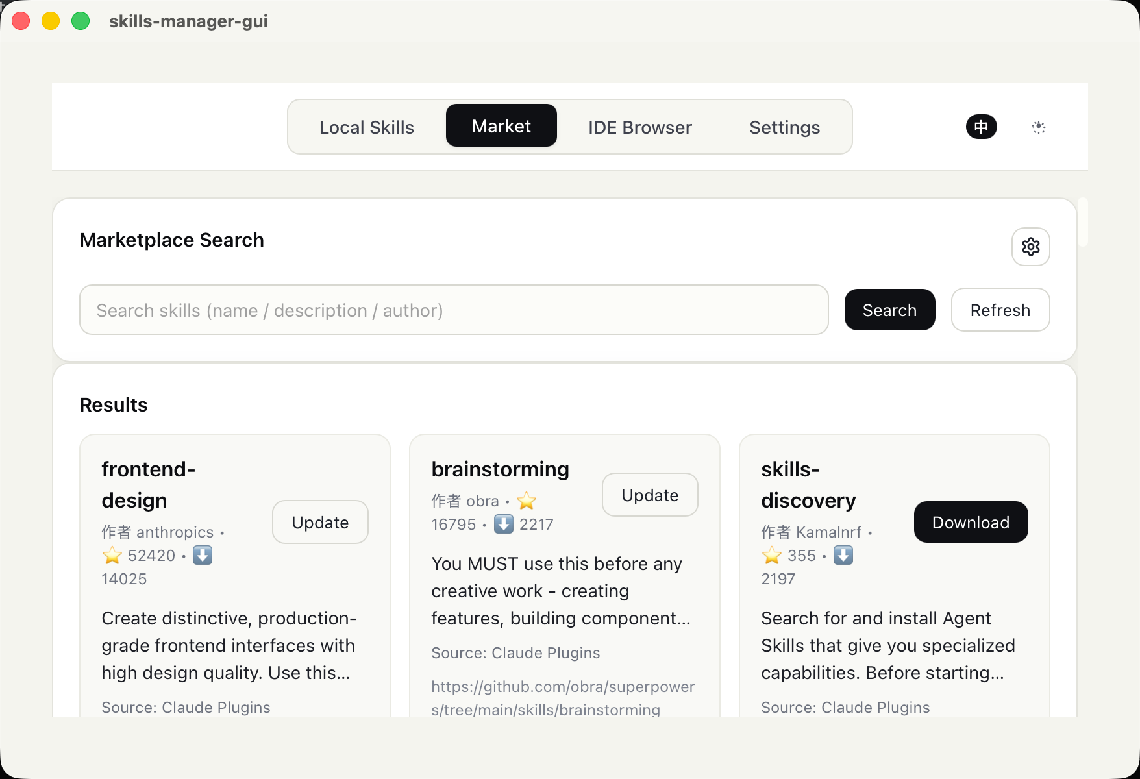Viewport: 1140px width, 779px height.
Task: Toggle the light/dark theme icon
Action: (x=1038, y=127)
